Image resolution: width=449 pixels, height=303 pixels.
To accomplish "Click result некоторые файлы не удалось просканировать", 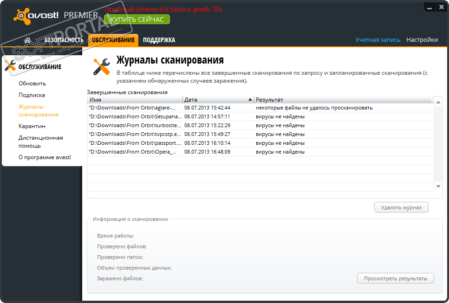I will click(x=314, y=108).
